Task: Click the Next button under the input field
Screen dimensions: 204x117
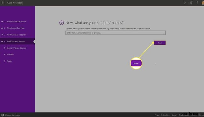Action: pos(160,43)
